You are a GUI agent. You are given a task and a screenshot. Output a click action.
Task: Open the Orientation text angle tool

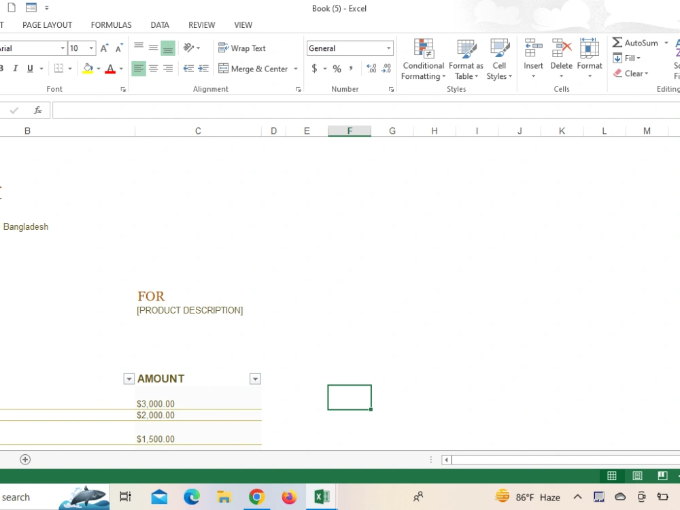tap(191, 48)
